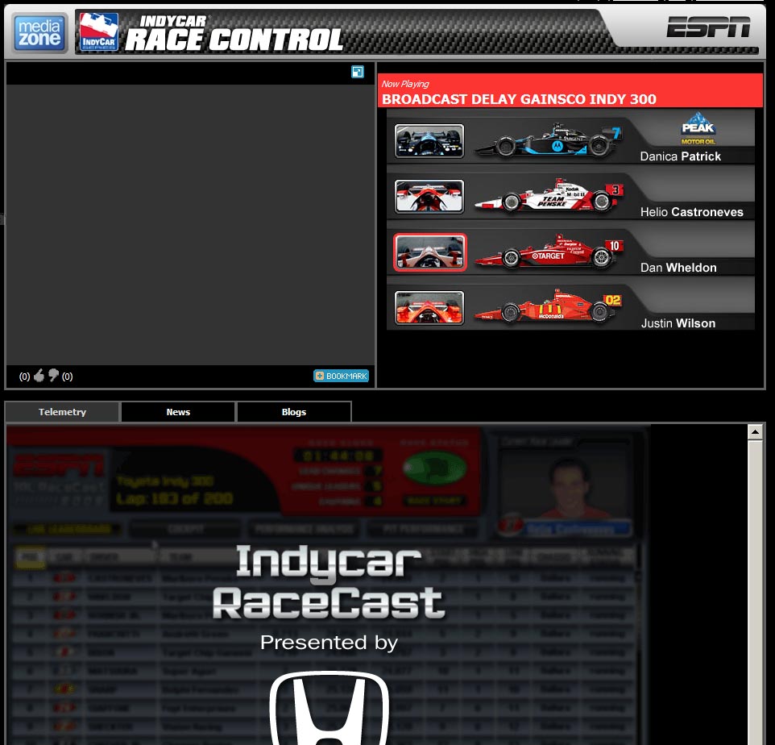Open Justin Wilson's onboard camera thumbnail
This screenshot has height=745, width=775.
pyautogui.click(x=429, y=308)
